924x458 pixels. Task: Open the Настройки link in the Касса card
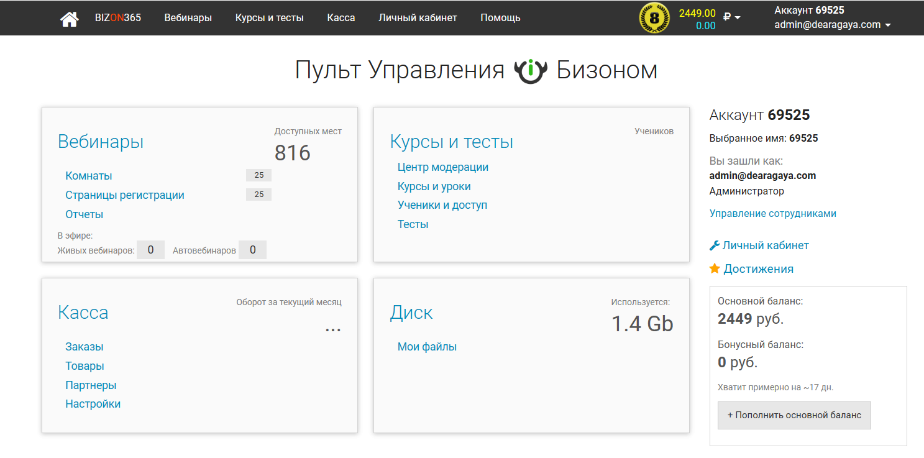tap(93, 404)
